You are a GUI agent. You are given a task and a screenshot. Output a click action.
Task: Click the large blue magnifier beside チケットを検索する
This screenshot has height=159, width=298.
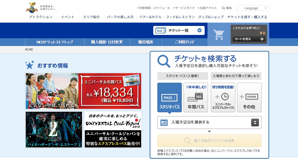point(164,61)
